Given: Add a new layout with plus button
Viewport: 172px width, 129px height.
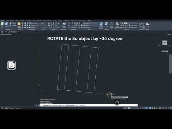Looking at the screenshot, I should pyautogui.click(x=23, y=108).
